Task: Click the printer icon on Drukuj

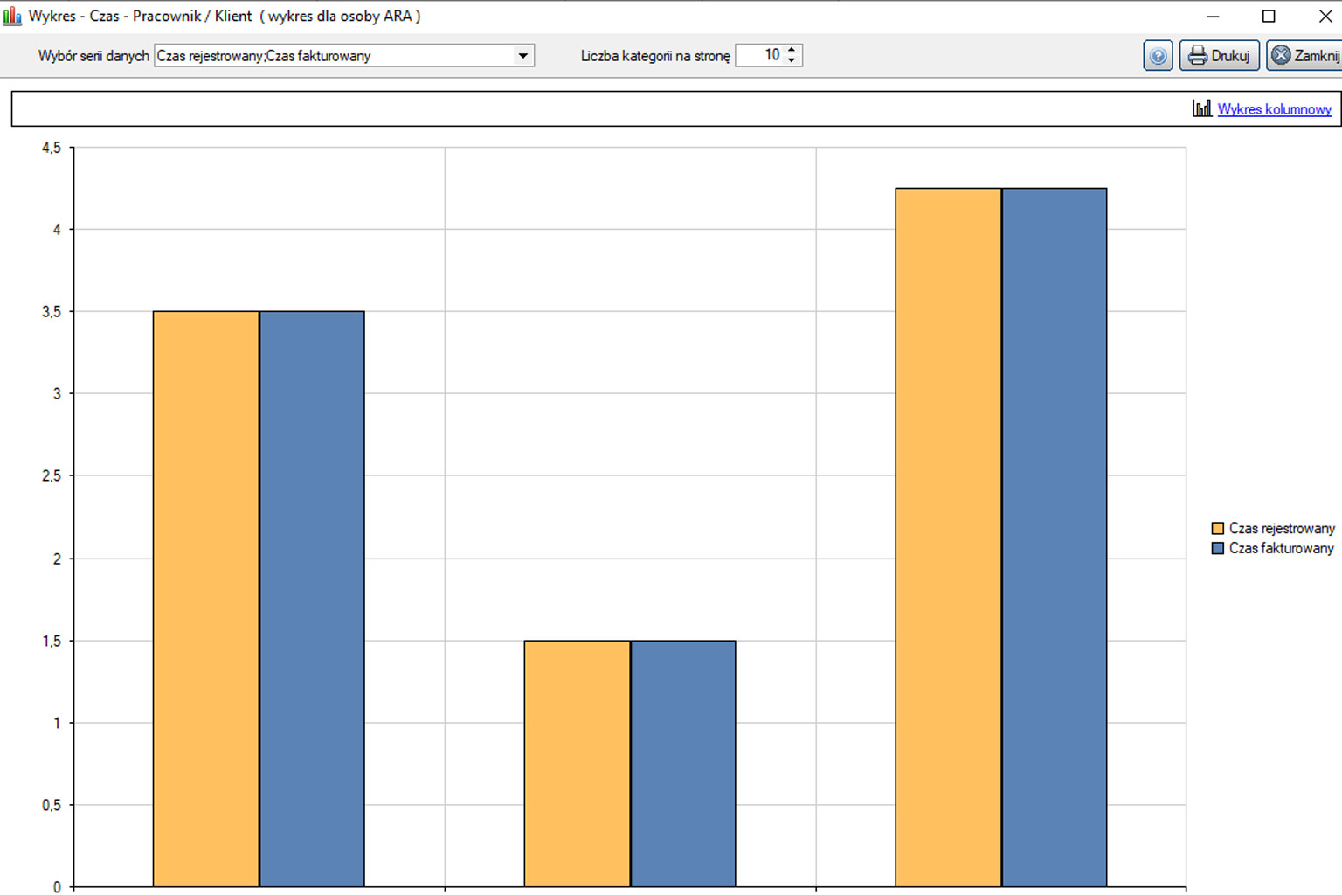Action: (1197, 56)
